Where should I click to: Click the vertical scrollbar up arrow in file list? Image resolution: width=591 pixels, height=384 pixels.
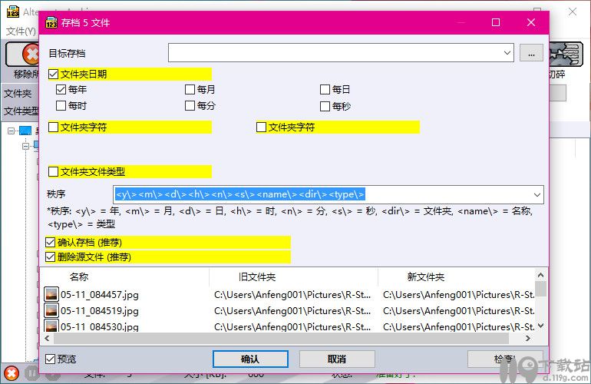point(540,276)
